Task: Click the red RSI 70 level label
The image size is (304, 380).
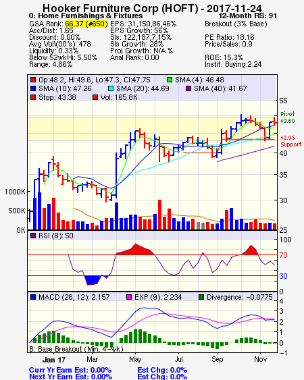Action: tap(283, 255)
